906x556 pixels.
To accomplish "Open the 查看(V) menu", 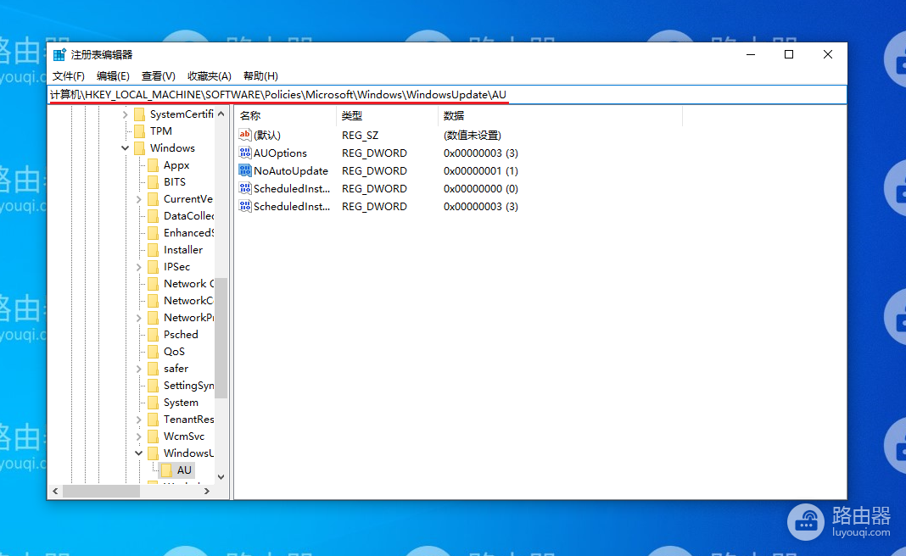I will [x=159, y=76].
